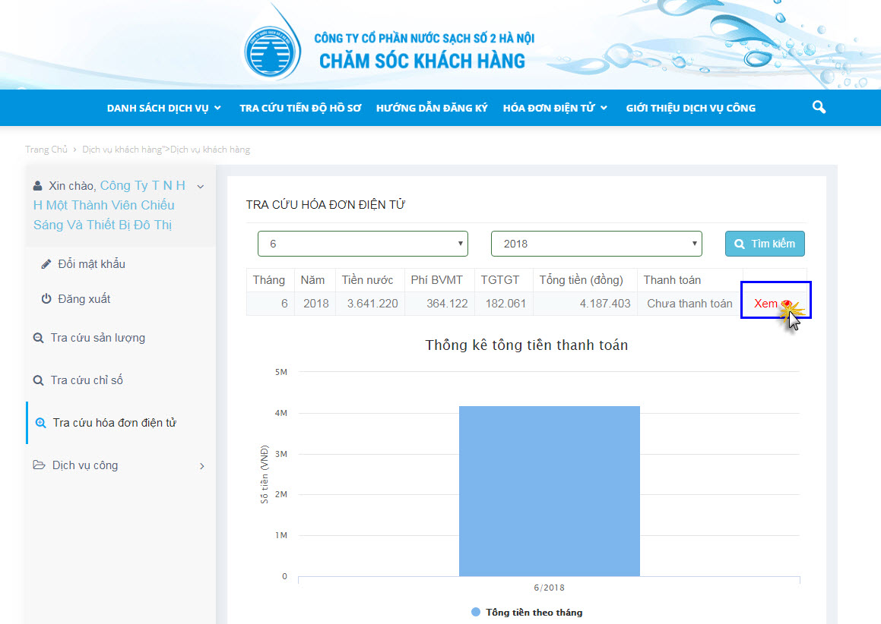Select the pencil icon beside Đổi mật khẩu
This screenshot has width=881, height=624.
point(46,263)
